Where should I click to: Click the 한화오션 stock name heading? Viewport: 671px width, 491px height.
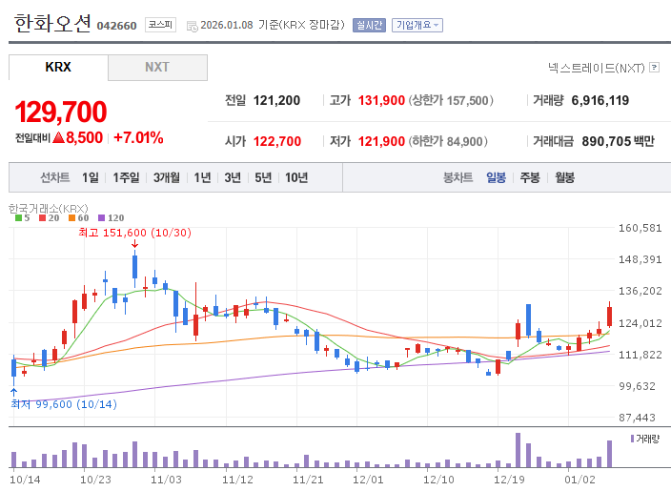coord(52,24)
